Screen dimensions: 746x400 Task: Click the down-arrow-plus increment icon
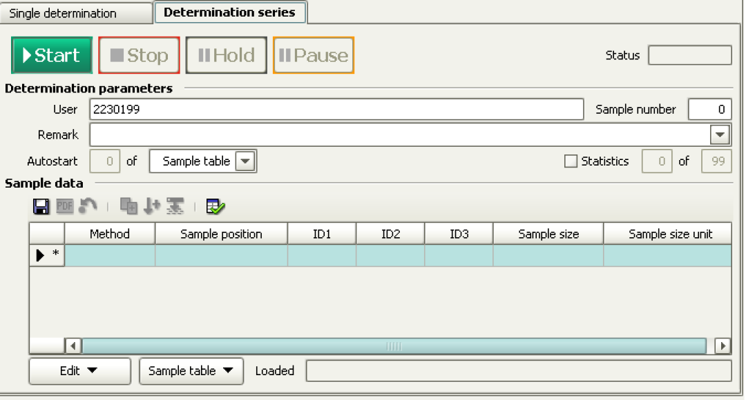152,206
